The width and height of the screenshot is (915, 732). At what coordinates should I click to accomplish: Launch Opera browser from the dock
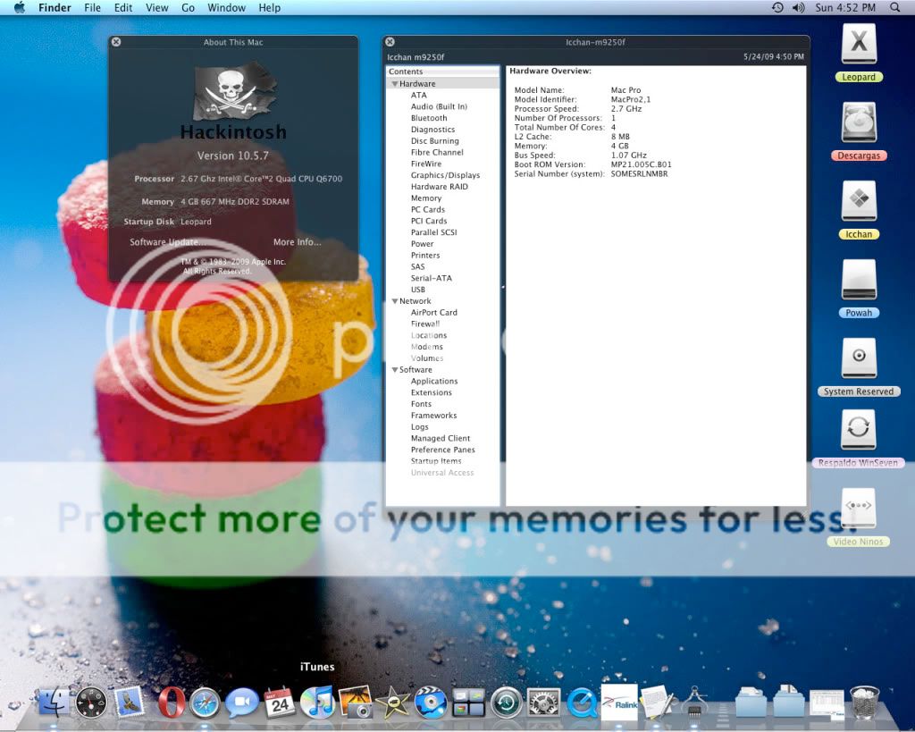point(167,703)
